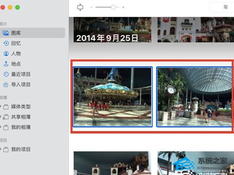This screenshot has width=234, height=175.
Task: Click the zoom in plus button
Action: click(123, 7)
